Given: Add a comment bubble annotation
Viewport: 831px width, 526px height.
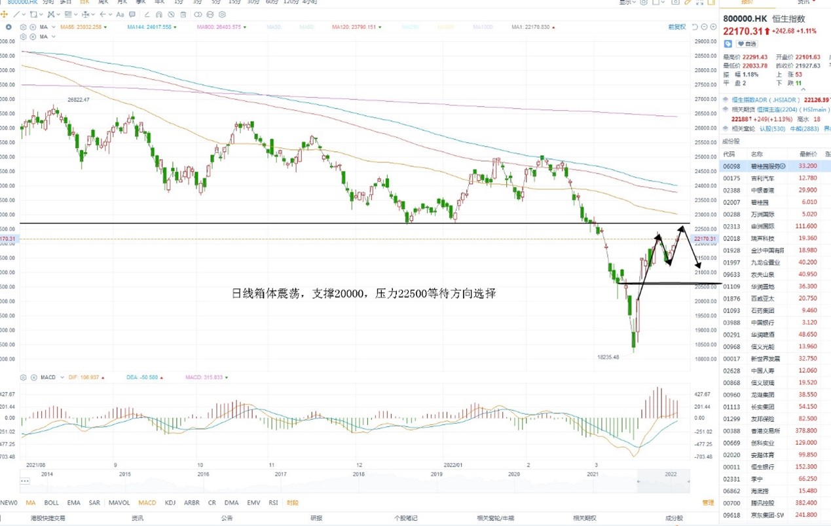Looking at the screenshot, I should [132, 14].
